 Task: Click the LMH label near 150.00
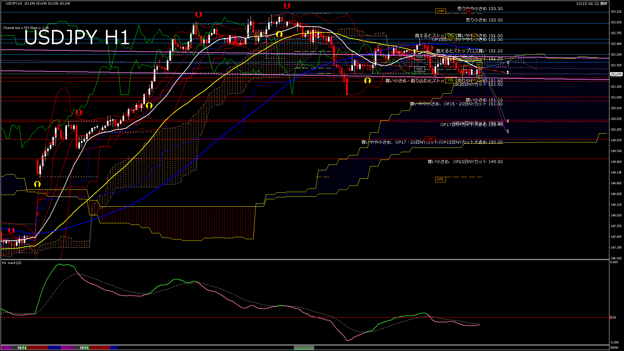click(x=430, y=139)
